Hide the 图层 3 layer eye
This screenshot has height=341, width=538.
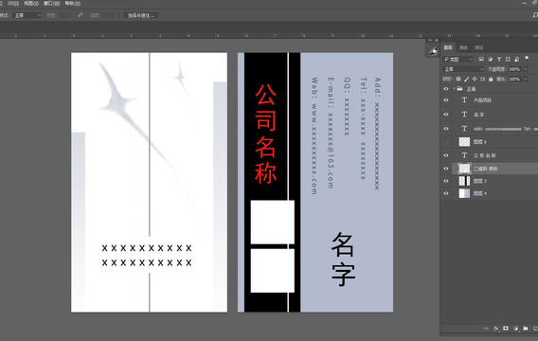[x=446, y=181]
